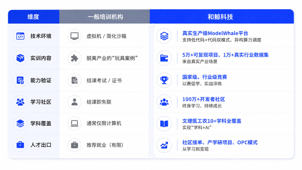Click the people group icon beside 学习社区
Viewport: 302px width, 170px height.
coord(20,102)
